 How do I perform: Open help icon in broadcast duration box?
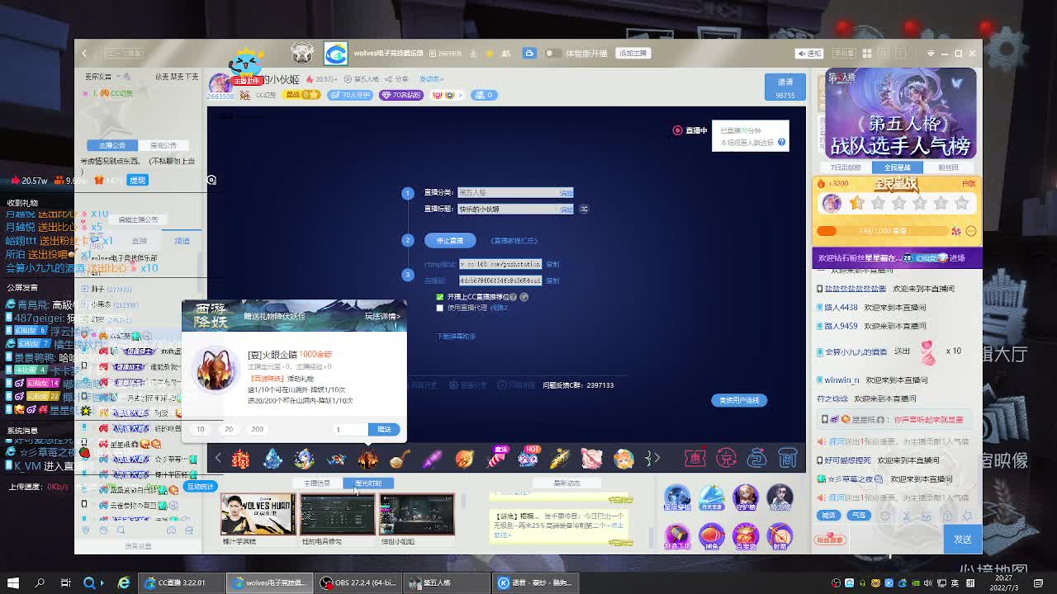coord(781,142)
